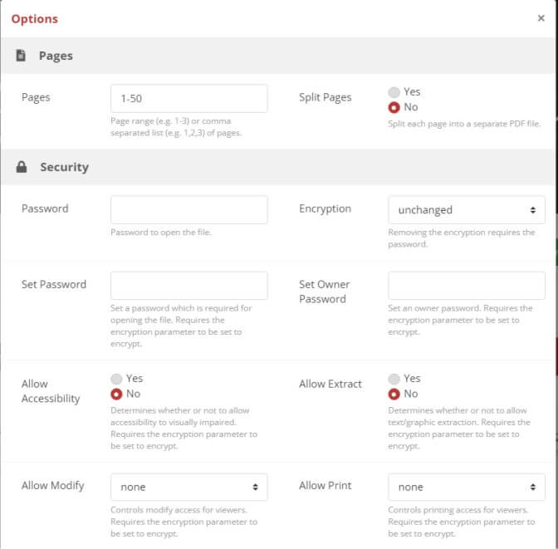Click 'Controls printing access for viewers.' hint
558x549 pixels.
[458, 510]
